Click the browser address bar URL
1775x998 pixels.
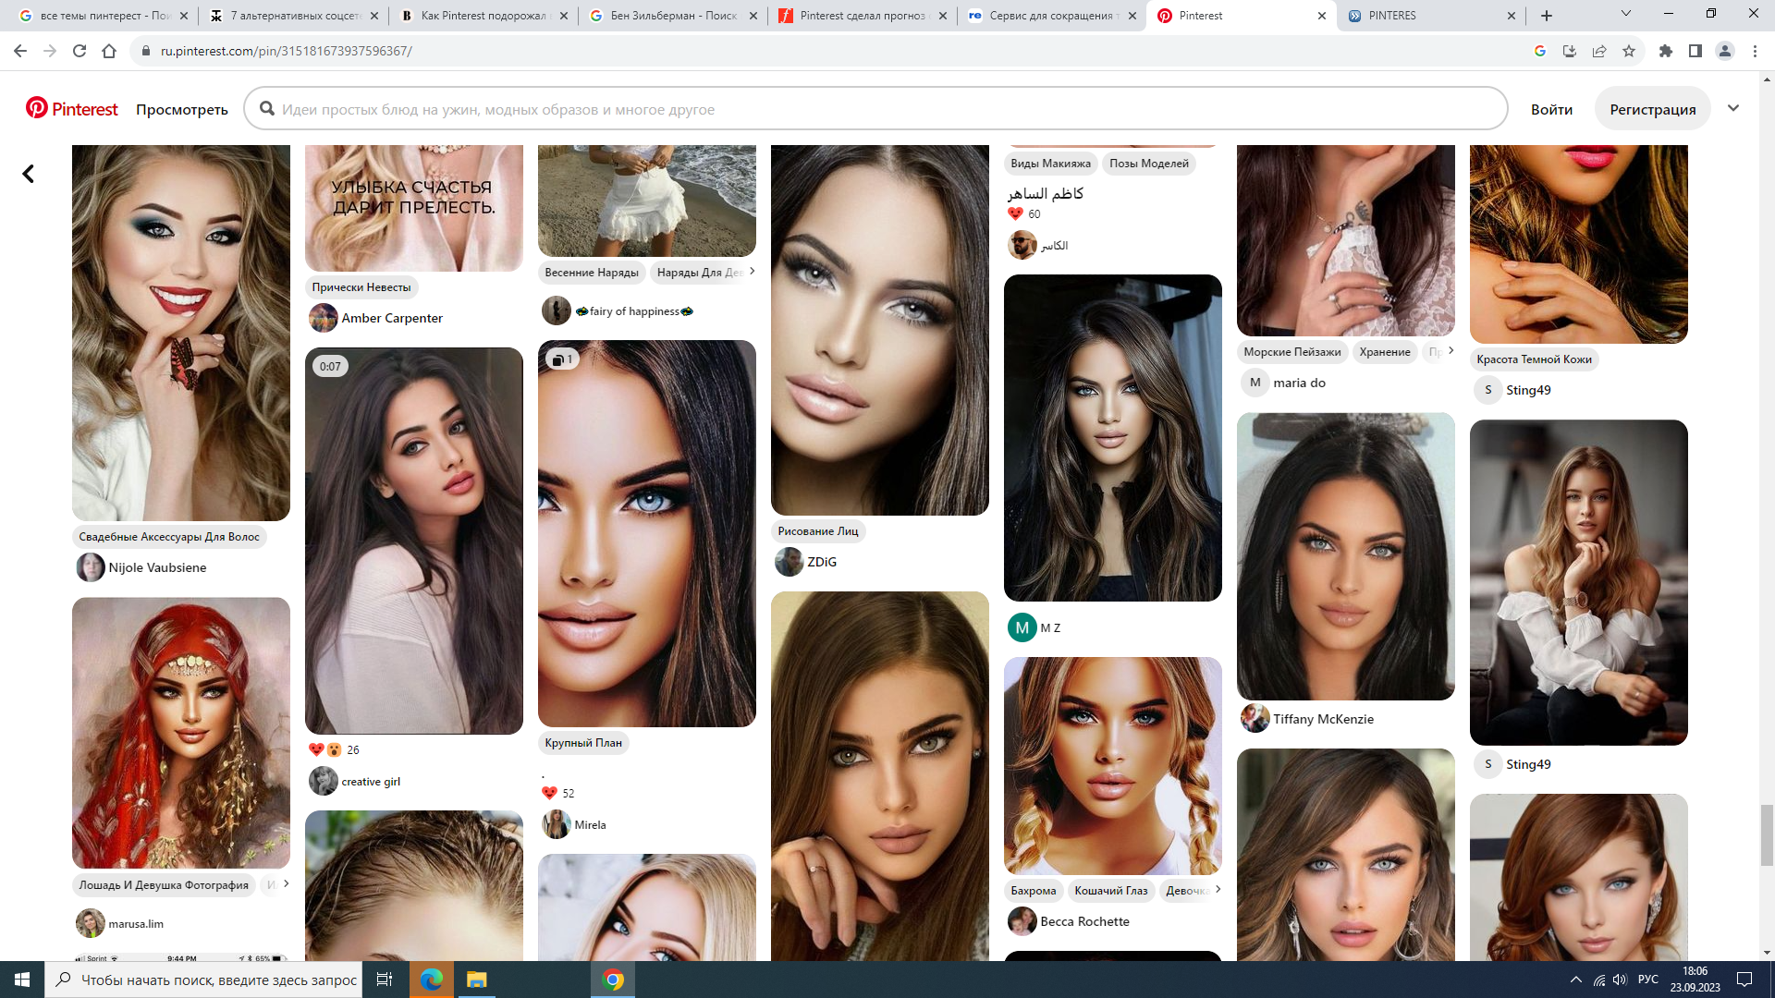(287, 51)
